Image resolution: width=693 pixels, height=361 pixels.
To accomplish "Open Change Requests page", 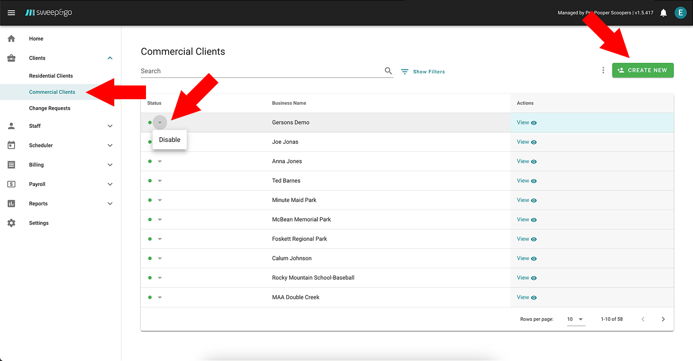I will tap(49, 108).
